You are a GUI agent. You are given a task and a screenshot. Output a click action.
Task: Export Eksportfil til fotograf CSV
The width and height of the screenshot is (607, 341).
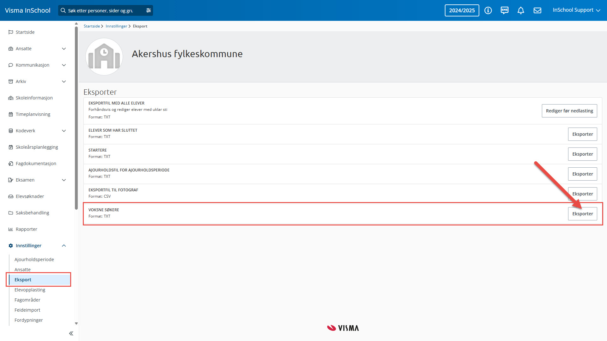click(582, 194)
